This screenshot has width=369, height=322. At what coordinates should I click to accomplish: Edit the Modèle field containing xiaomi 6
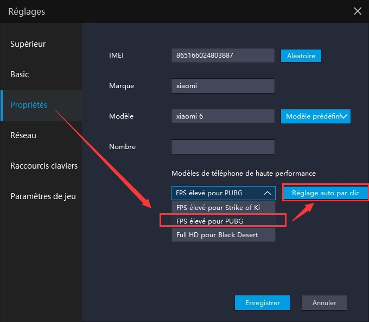[x=223, y=116]
